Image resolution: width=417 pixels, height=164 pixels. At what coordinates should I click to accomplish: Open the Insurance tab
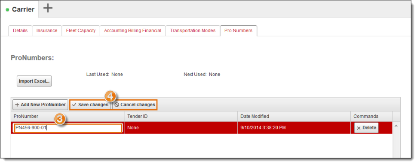(47, 31)
